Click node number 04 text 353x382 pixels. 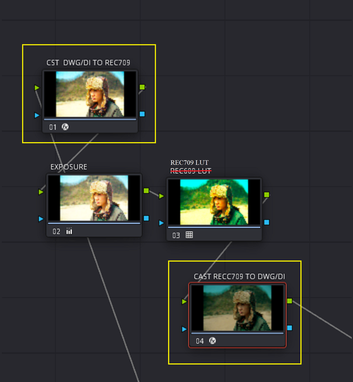pyautogui.click(x=200, y=341)
